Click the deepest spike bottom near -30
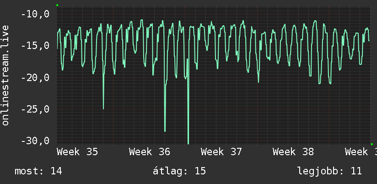 click(x=188, y=143)
